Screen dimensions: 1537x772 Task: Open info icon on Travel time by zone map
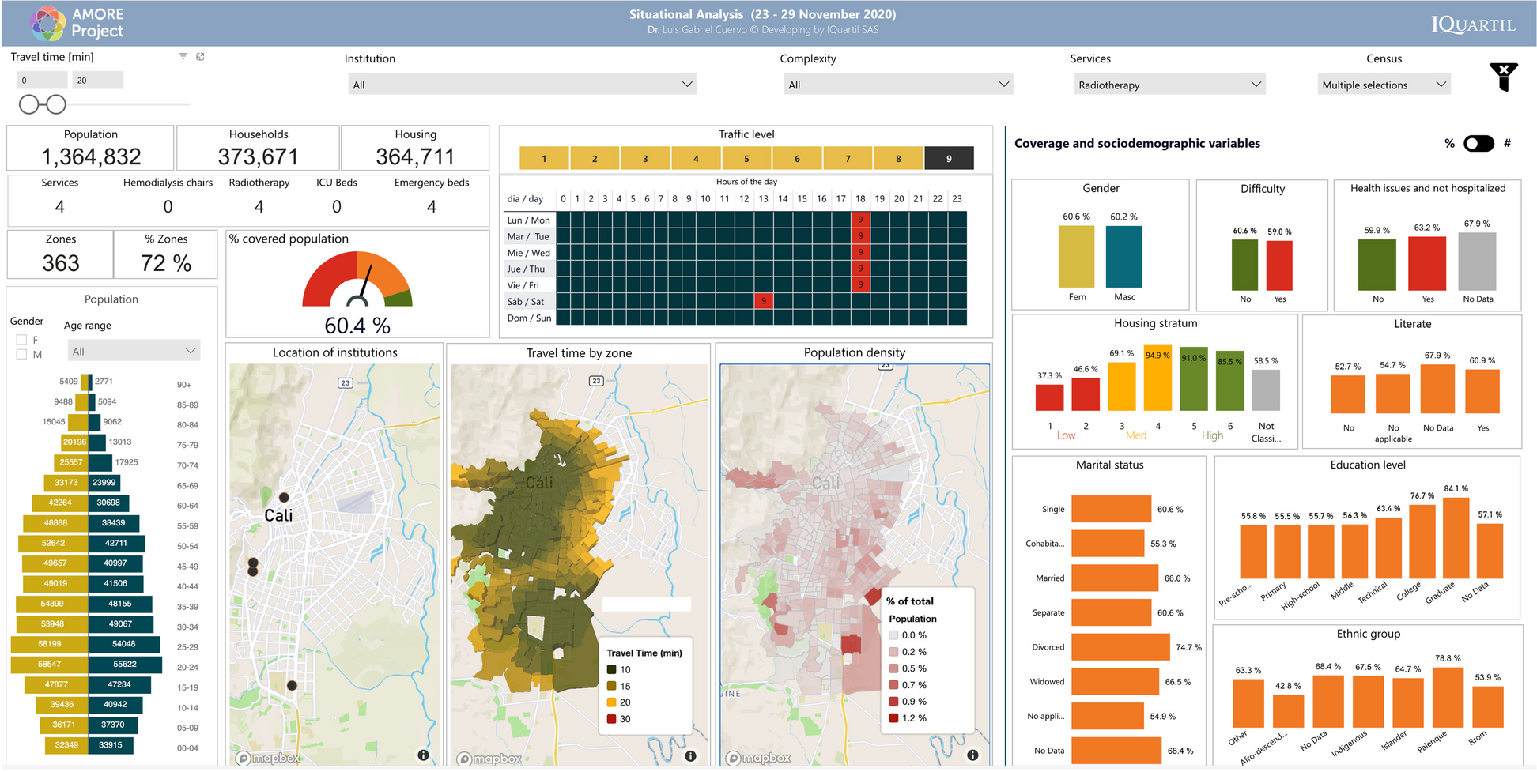click(x=690, y=756)
